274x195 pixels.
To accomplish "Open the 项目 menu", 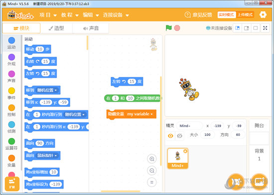I will click(x=48, y=15).
